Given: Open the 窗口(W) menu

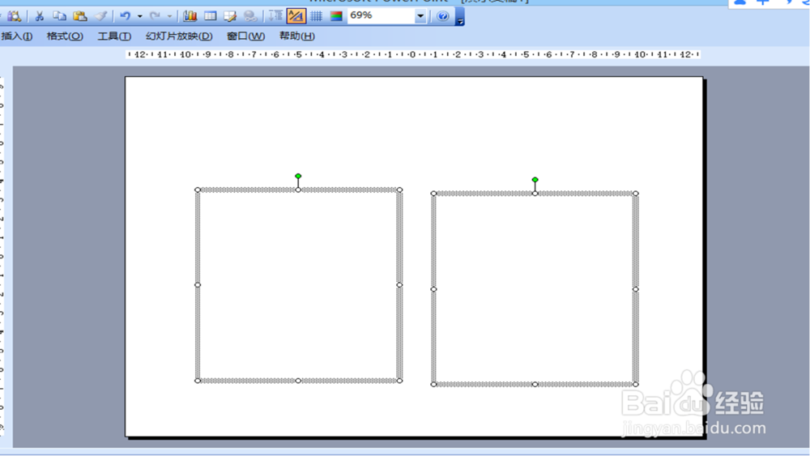Looking at the screenshot, I should (x=245, y=36).
